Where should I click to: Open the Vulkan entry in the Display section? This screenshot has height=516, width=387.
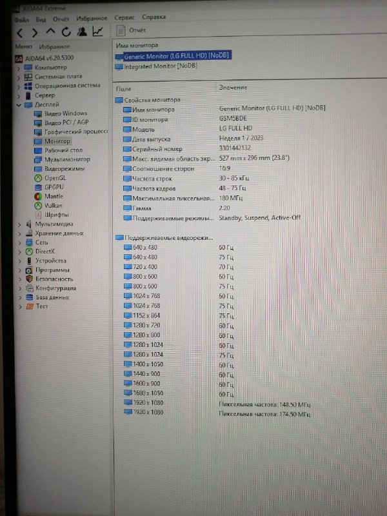(x=53, y=205)
